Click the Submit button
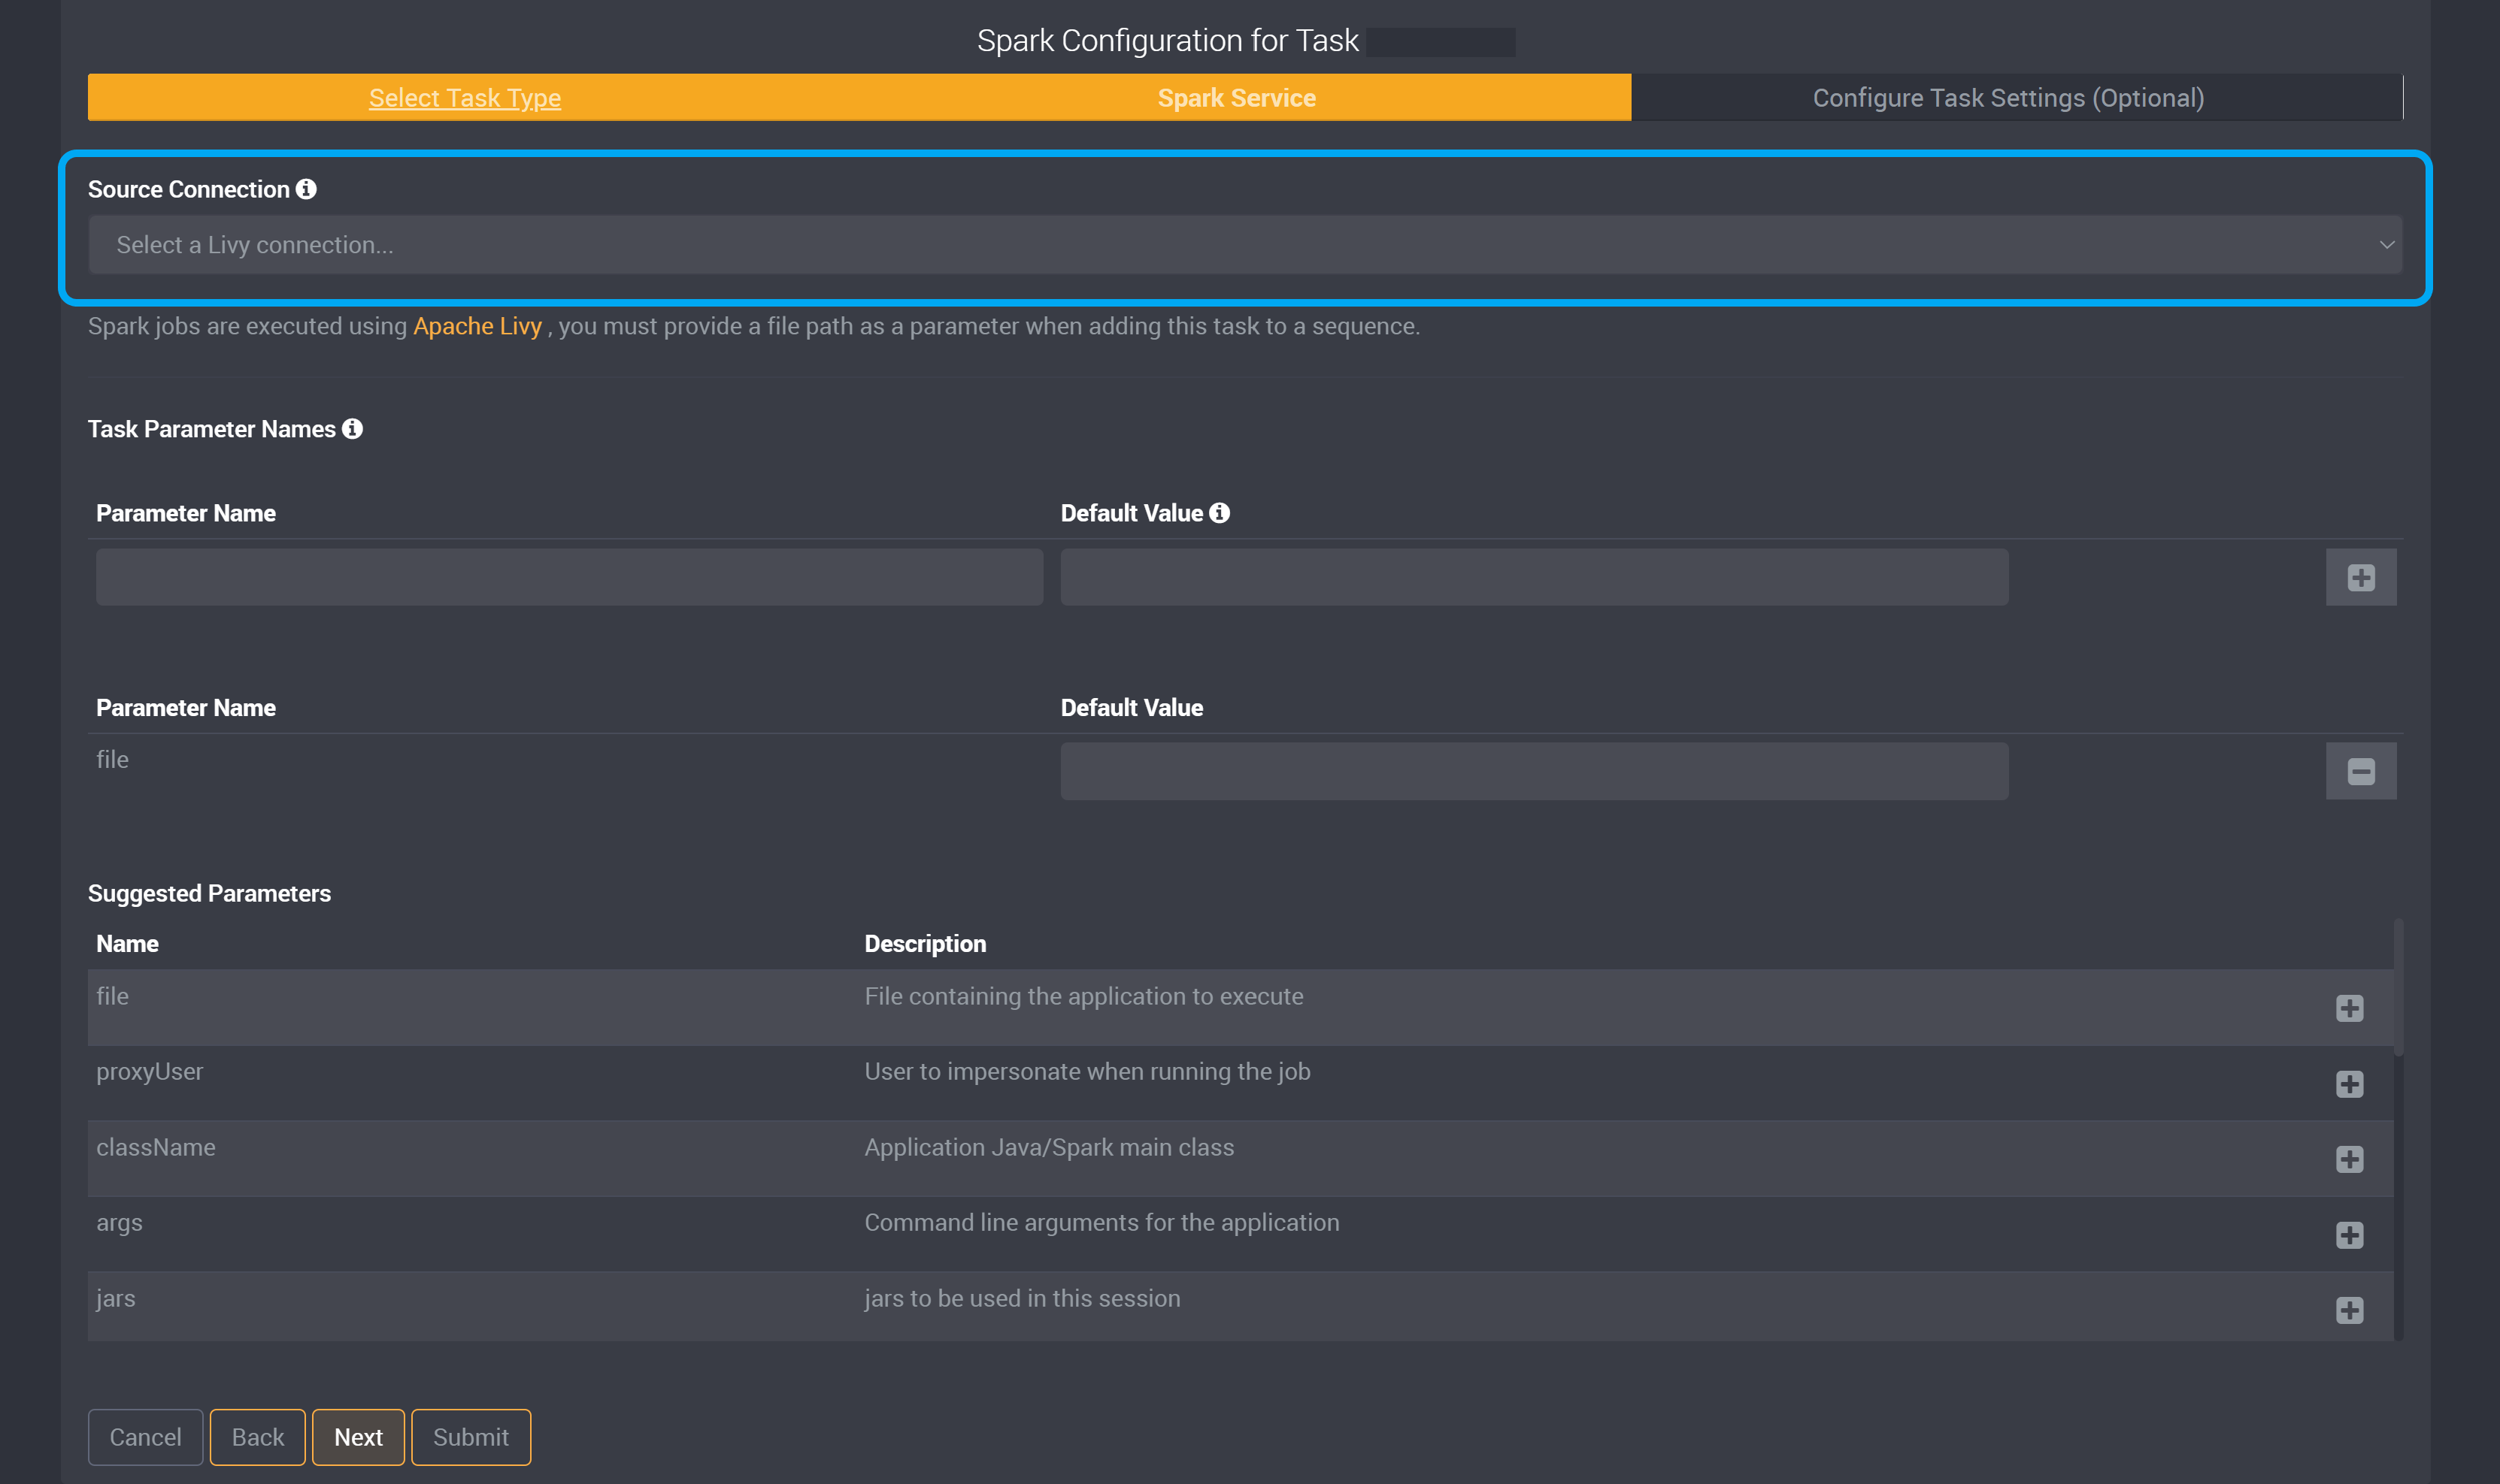This screenshot has height=1484, width=2500. point(470,1437)
